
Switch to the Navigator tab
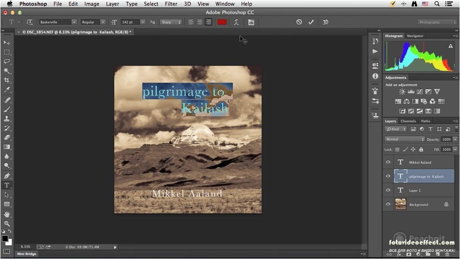pyautogui.click(x=415, y=36)
